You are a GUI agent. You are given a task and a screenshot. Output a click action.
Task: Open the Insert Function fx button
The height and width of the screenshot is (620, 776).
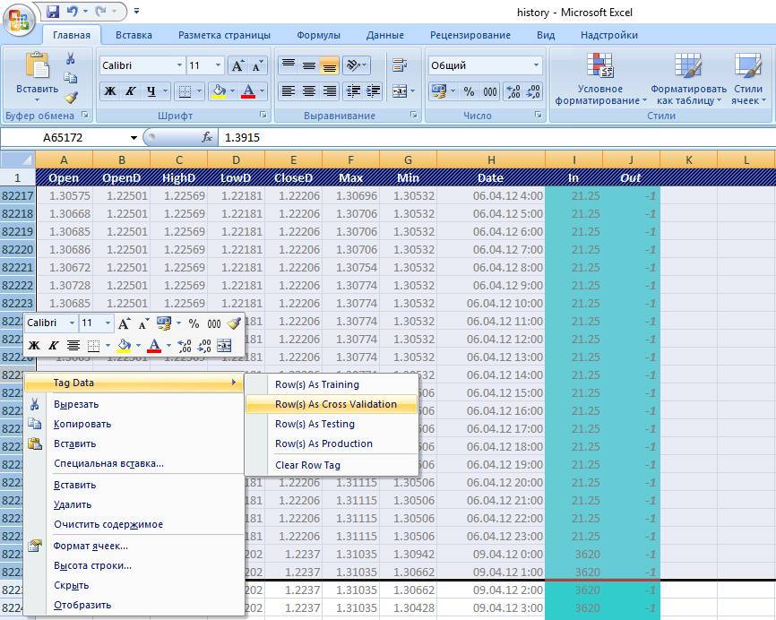click(207, 137)
